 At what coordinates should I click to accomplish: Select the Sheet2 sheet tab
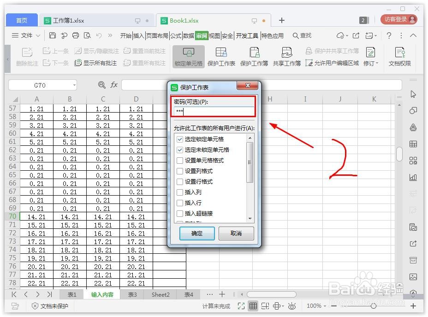[x=160, y=294]
